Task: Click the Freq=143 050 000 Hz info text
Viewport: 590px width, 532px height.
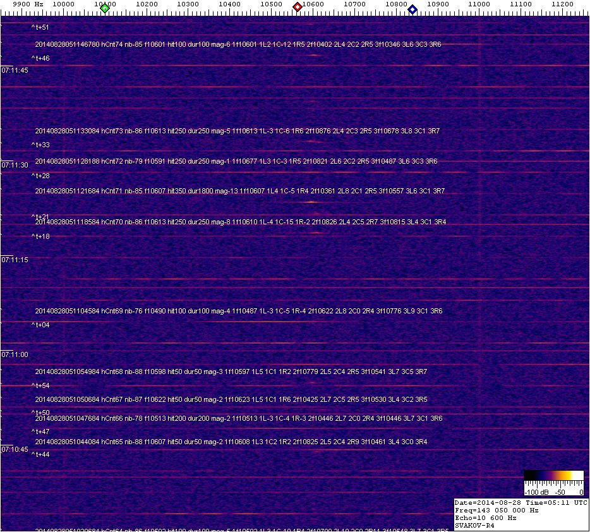Action: (x=497, y=510)
